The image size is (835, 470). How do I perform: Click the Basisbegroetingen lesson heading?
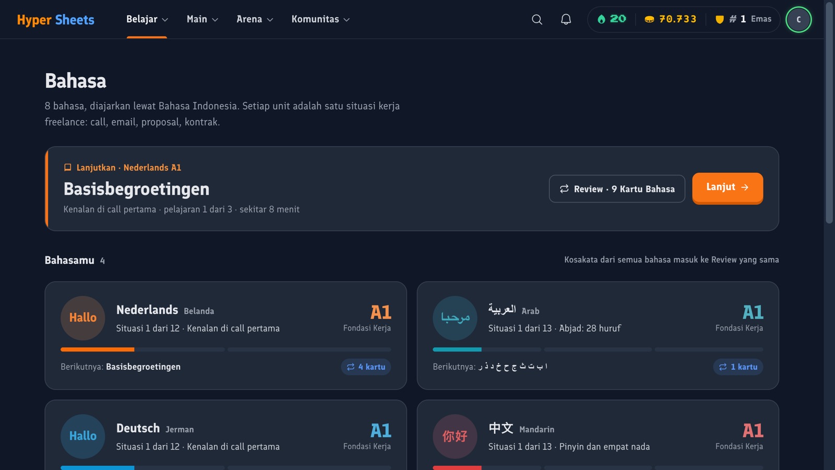[136, 189]
